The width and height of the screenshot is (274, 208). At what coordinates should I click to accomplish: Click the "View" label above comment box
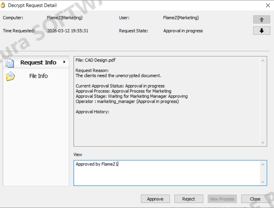[x=78, y=154]
